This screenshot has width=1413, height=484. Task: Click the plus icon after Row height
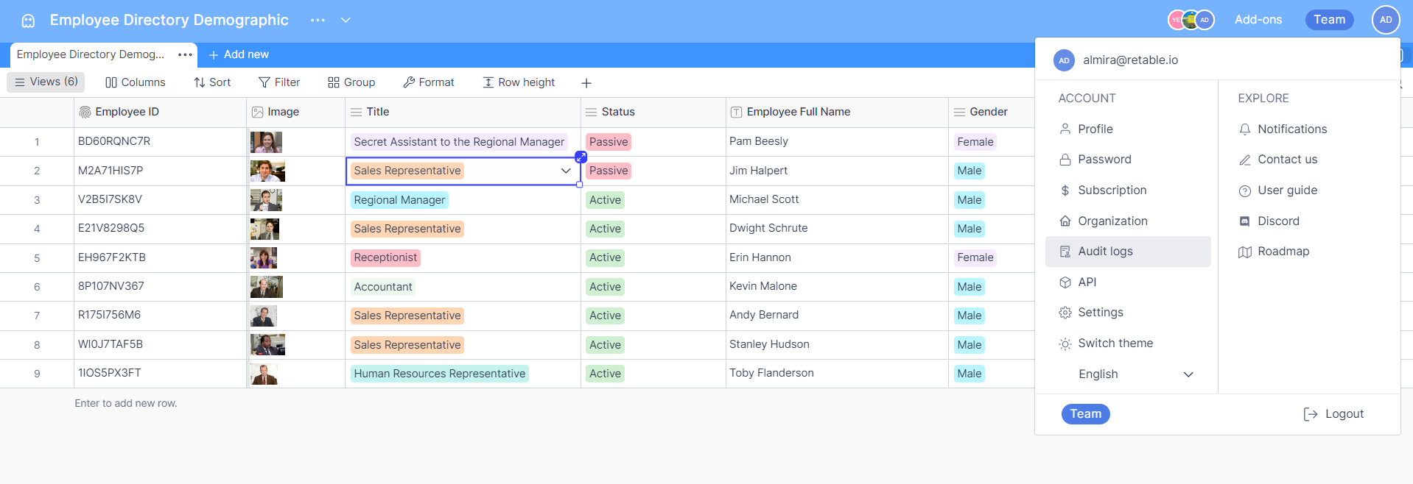point(586,83)
